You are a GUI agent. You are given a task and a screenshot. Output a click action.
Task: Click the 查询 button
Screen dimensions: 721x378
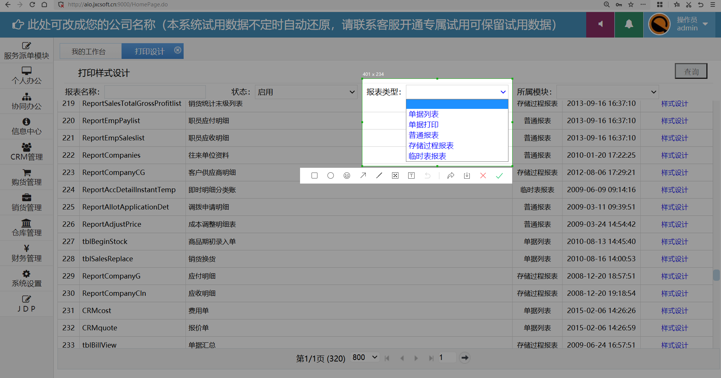click(691, 71)
